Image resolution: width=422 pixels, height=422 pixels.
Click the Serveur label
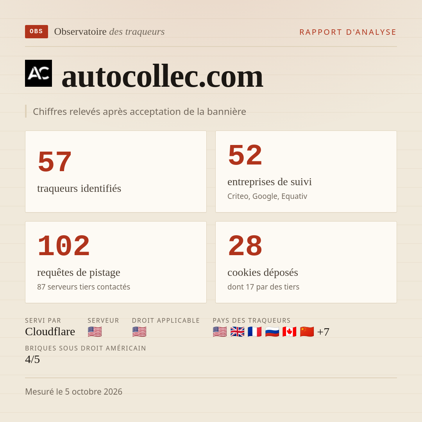point(103,320)
